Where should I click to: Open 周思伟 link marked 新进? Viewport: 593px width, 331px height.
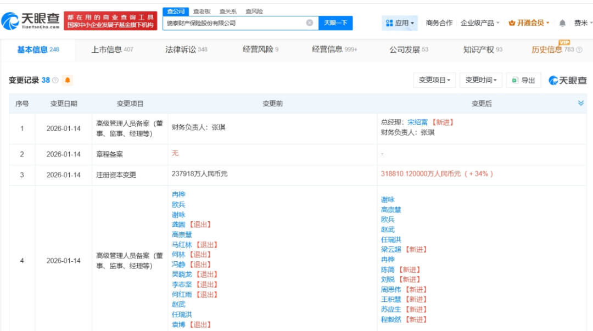click(x=391, y=290)
